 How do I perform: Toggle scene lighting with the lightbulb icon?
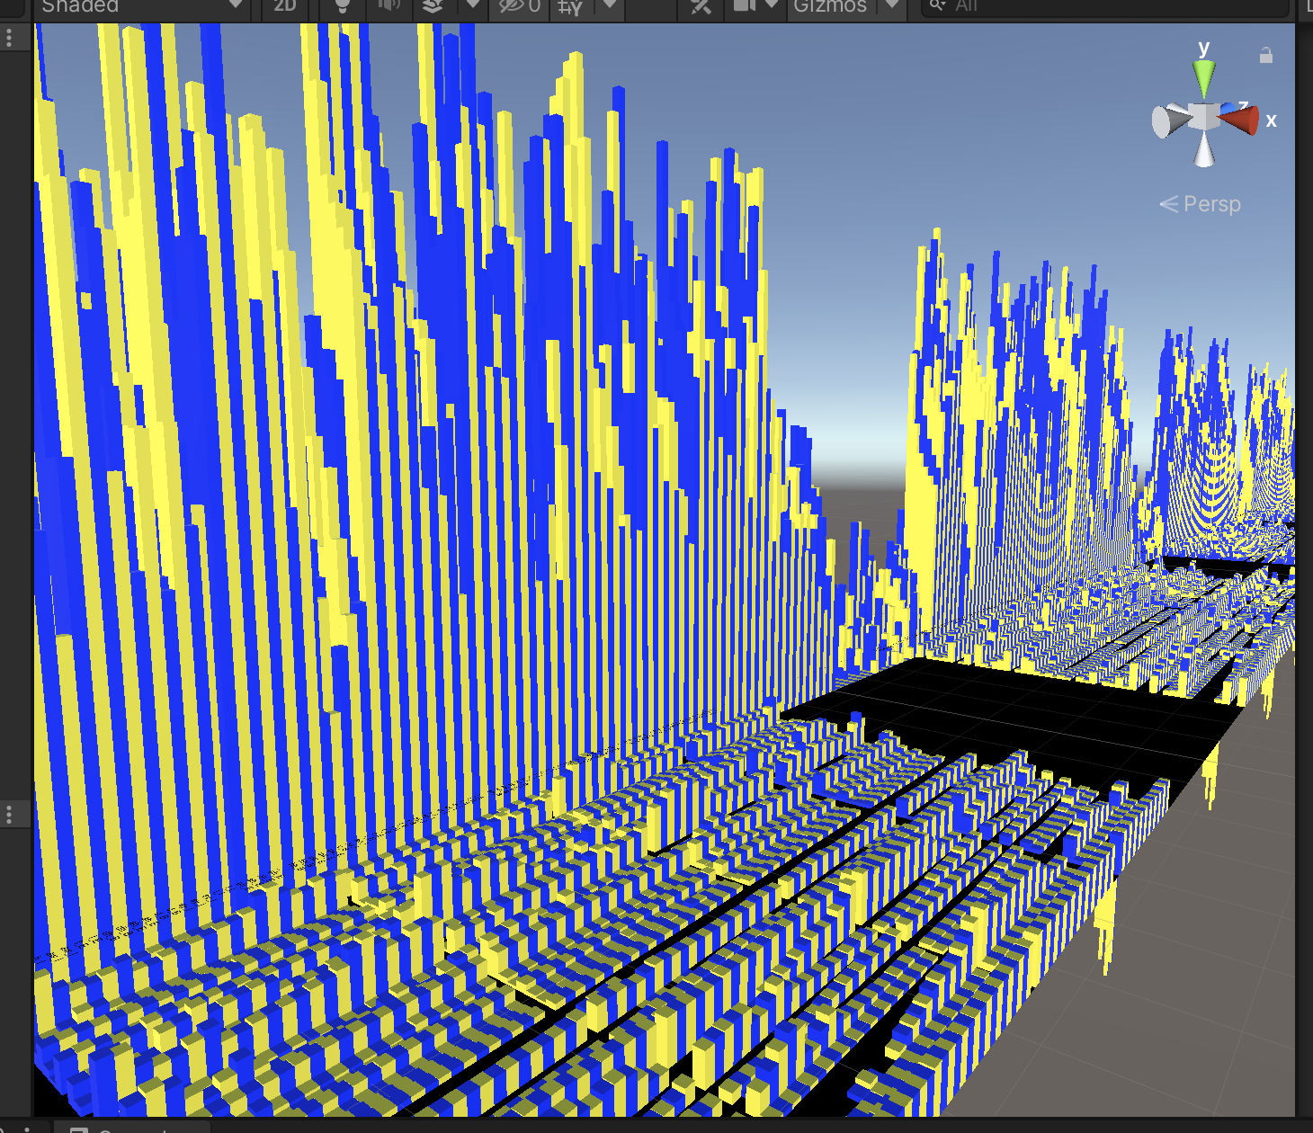click(343, 6)
